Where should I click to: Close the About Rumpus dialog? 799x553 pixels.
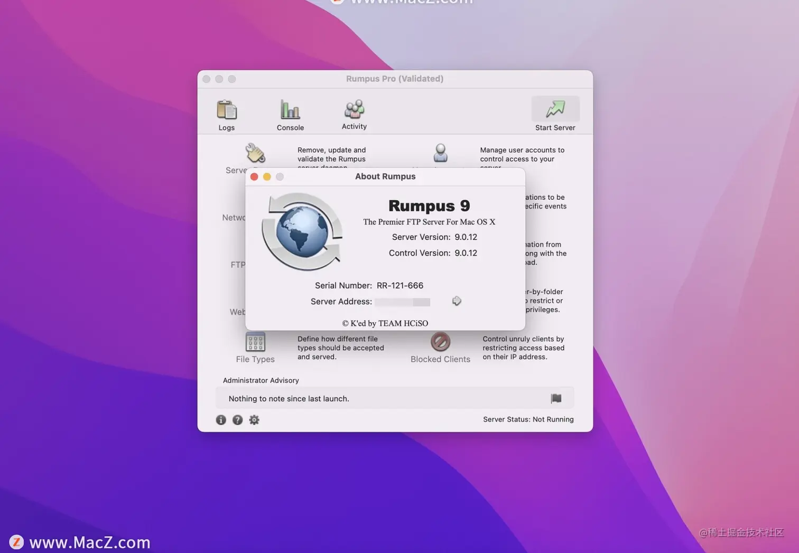tap(254, 177)
